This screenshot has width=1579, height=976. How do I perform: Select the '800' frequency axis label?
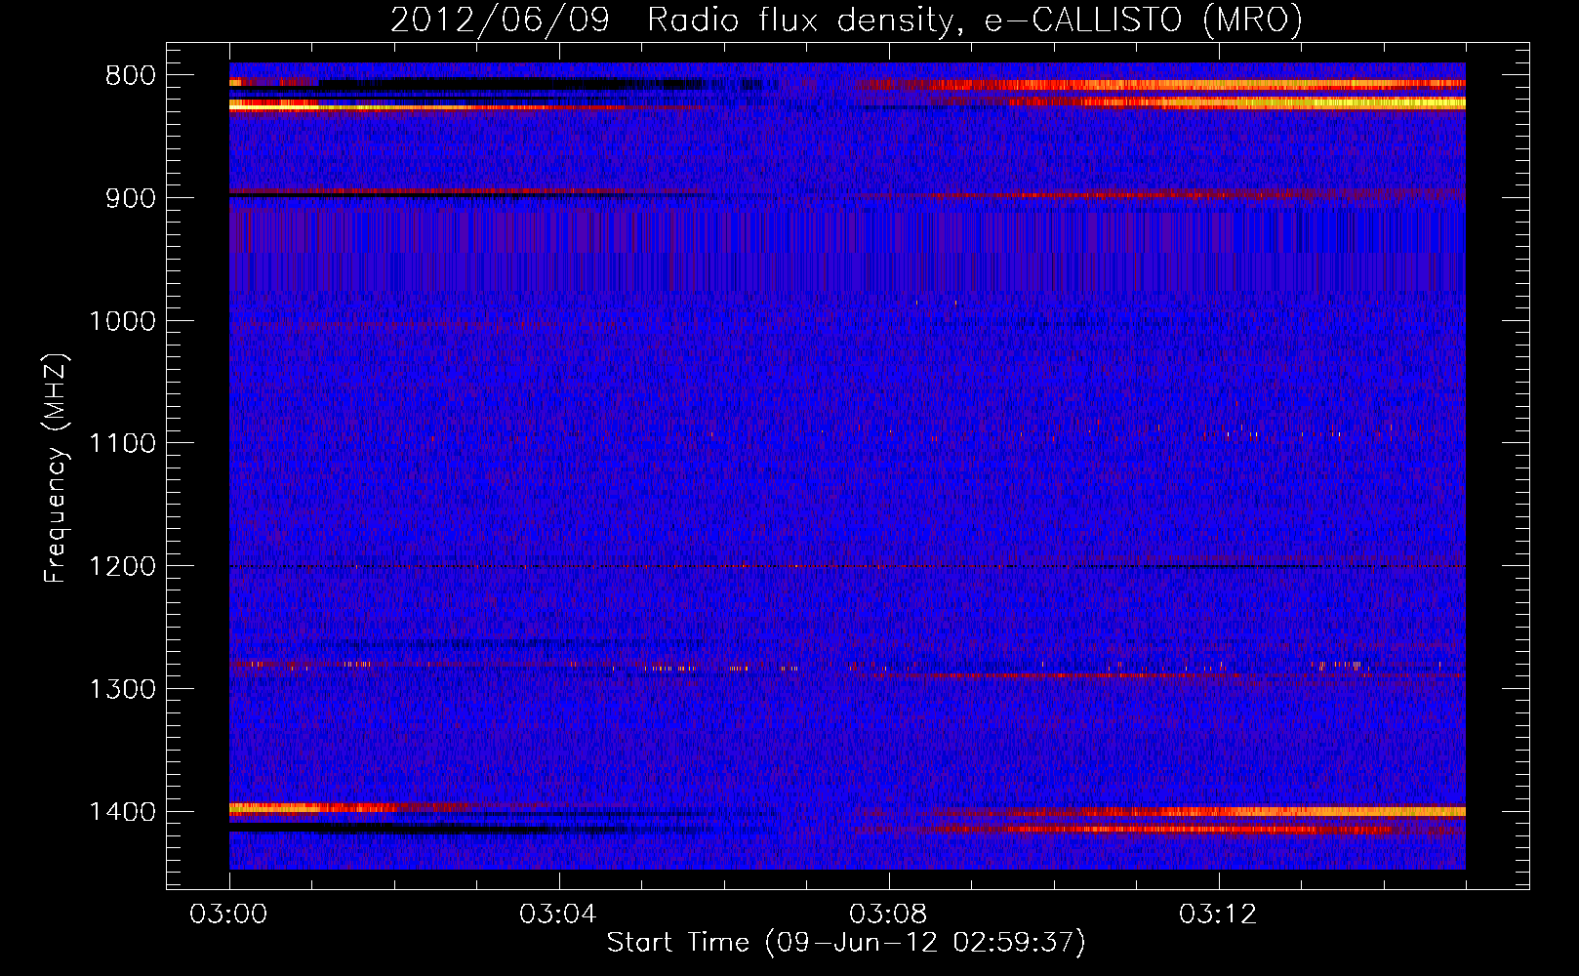pyautogui.click(x=130, y=76)
